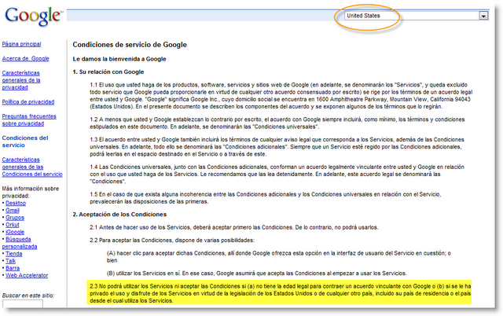Screen dimensions: 503x316
Task: Open the United States country dropdown arrow
Action: 483,16
